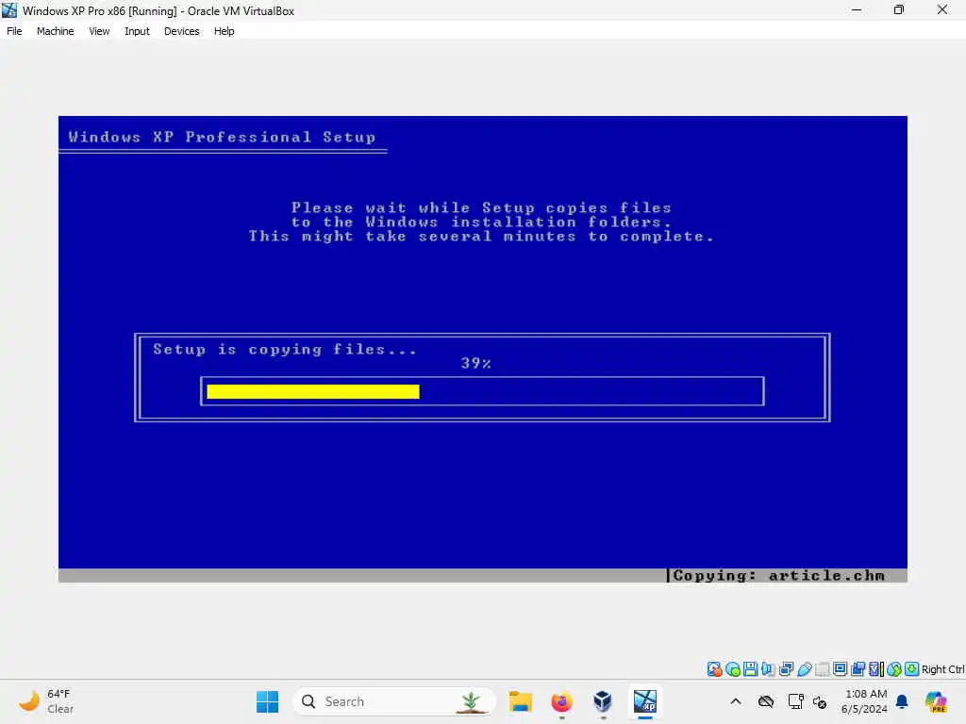
Task: Open the Devices menu
Action: point(182,31)
